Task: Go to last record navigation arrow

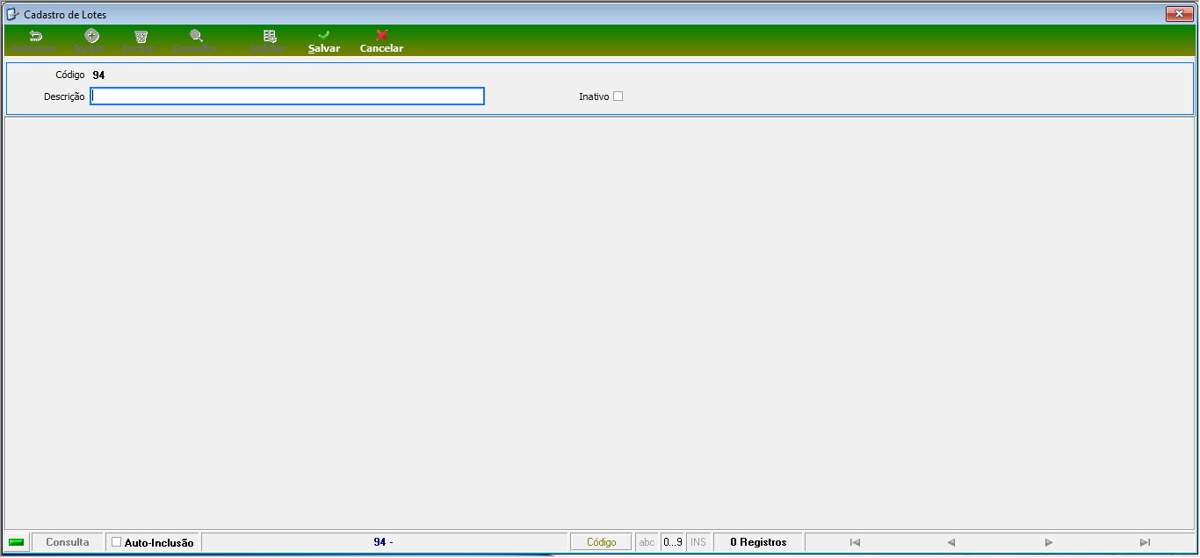Action: (x=1145, y=542)
